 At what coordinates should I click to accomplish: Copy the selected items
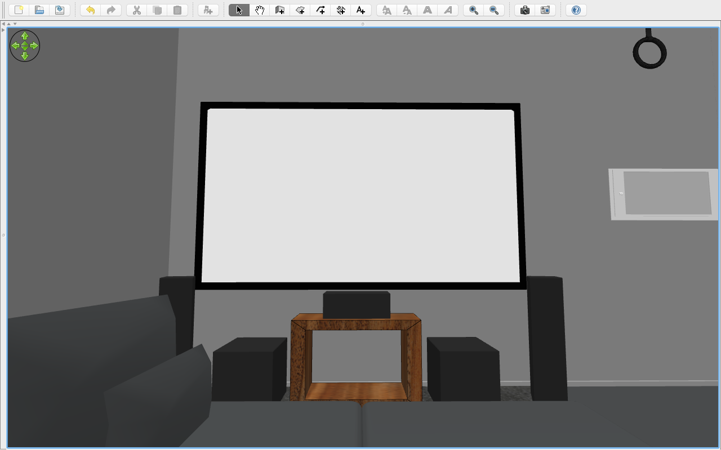click(x=157, y=10)
